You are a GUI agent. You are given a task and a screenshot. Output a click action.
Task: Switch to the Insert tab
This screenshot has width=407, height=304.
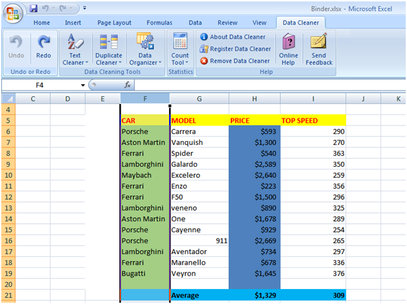click(73, 23)
